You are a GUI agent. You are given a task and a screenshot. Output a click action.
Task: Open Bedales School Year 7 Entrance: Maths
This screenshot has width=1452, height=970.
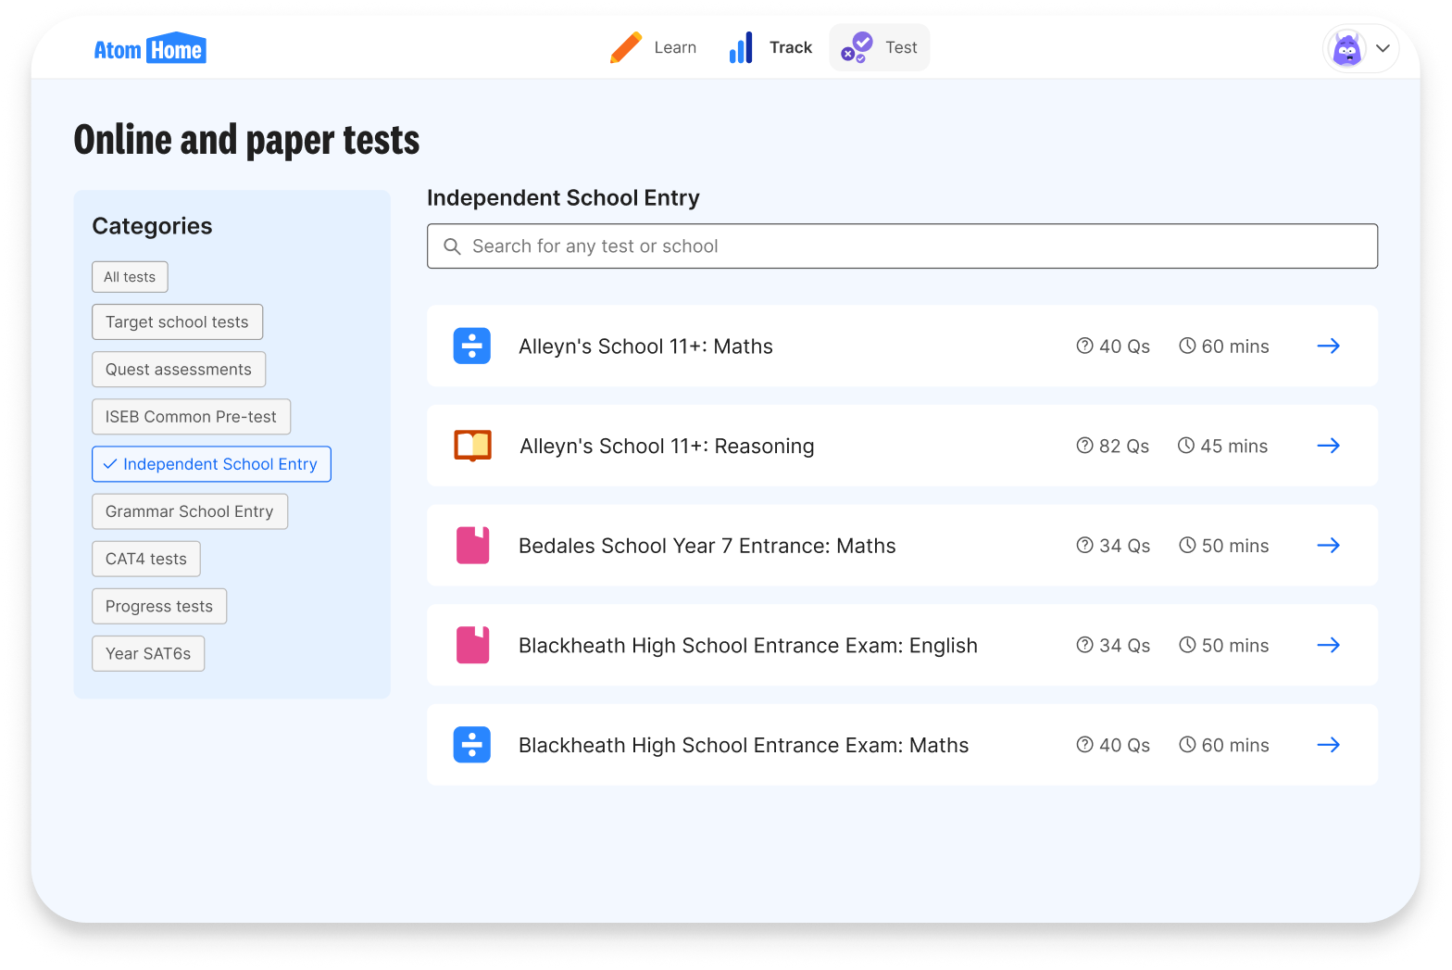[x=902, y=546]
